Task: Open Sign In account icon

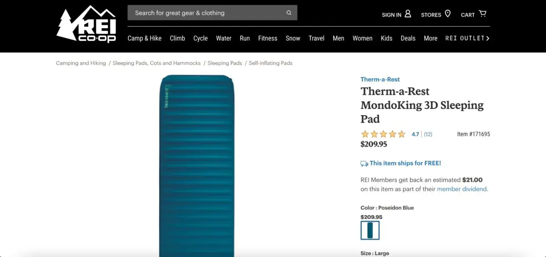Action: coord(408,14)
